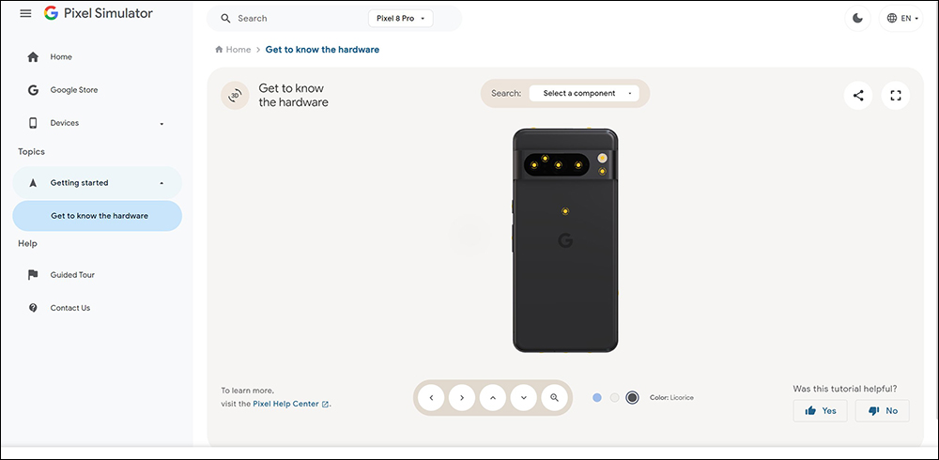
Task: Enter fullscreen view of hardware model
Action: pos(895,95)
